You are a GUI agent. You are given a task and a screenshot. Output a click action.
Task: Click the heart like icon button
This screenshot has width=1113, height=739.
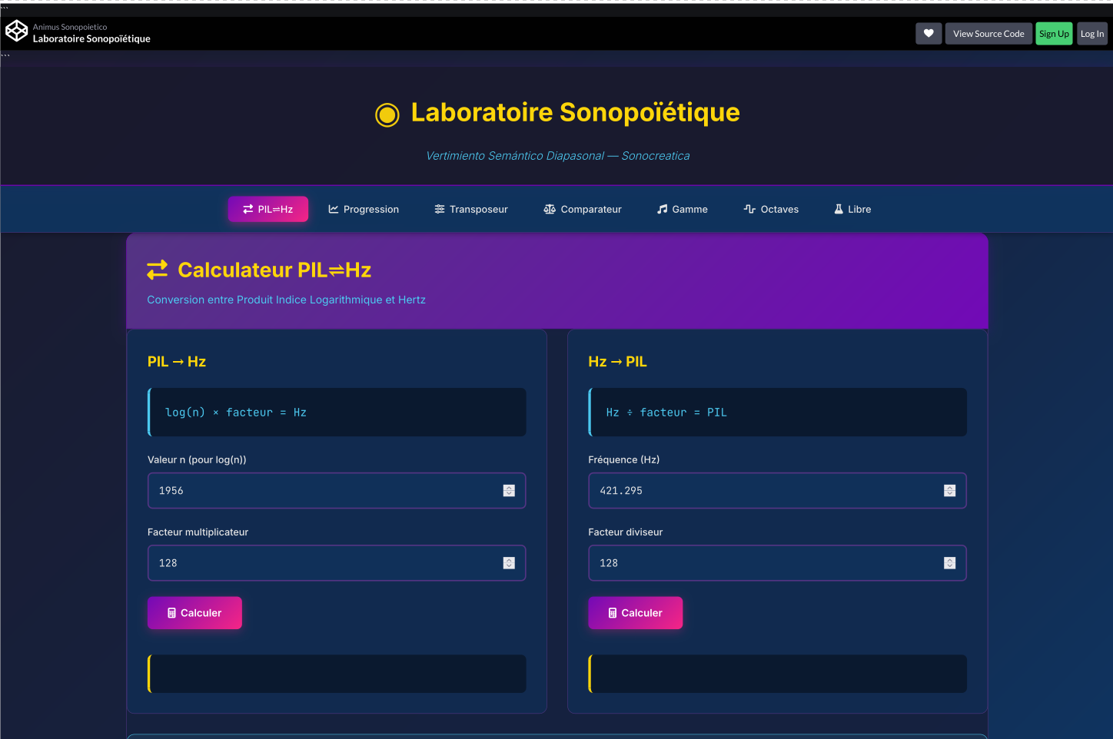click(929, 34)
